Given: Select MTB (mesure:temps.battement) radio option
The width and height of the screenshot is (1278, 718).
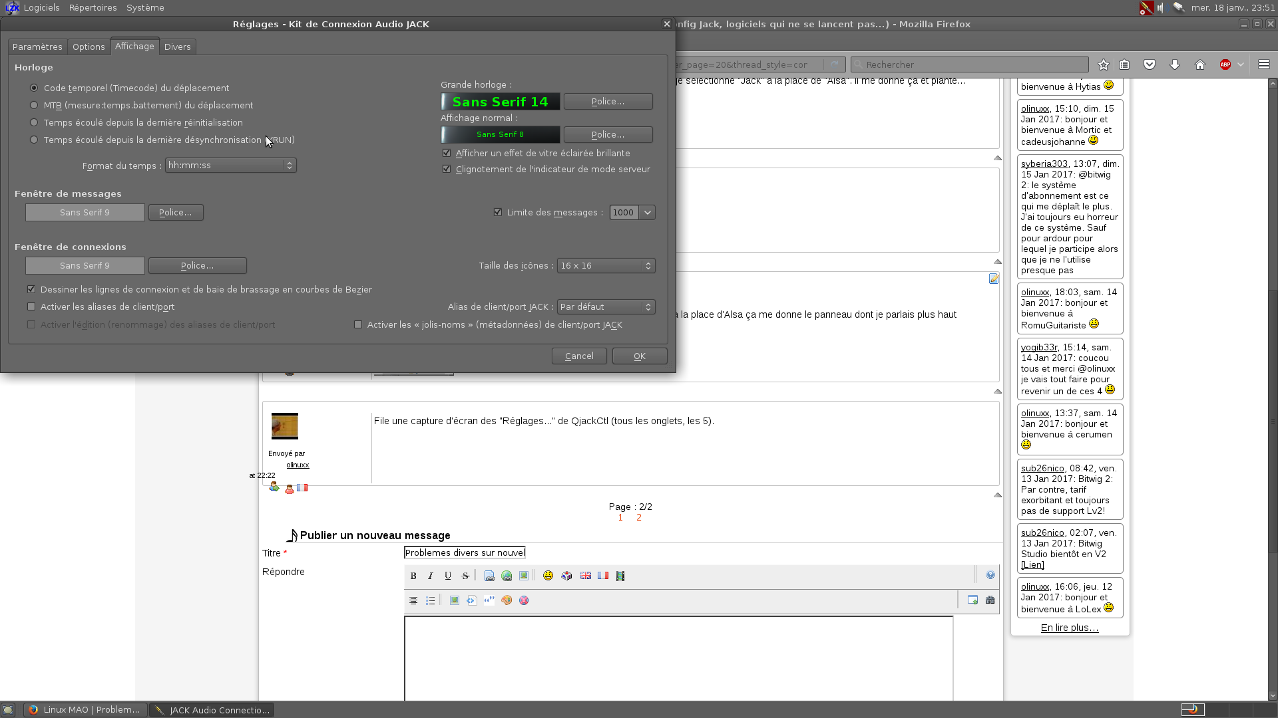Looking at the screenshot, I should tap(34, 105).
